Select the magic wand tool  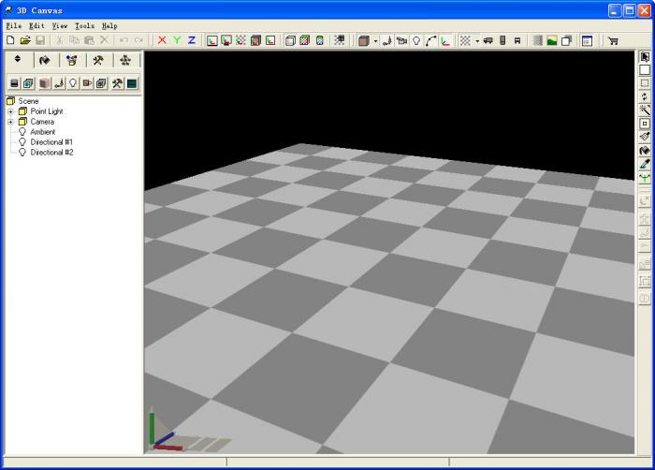[x=645, y=110]
